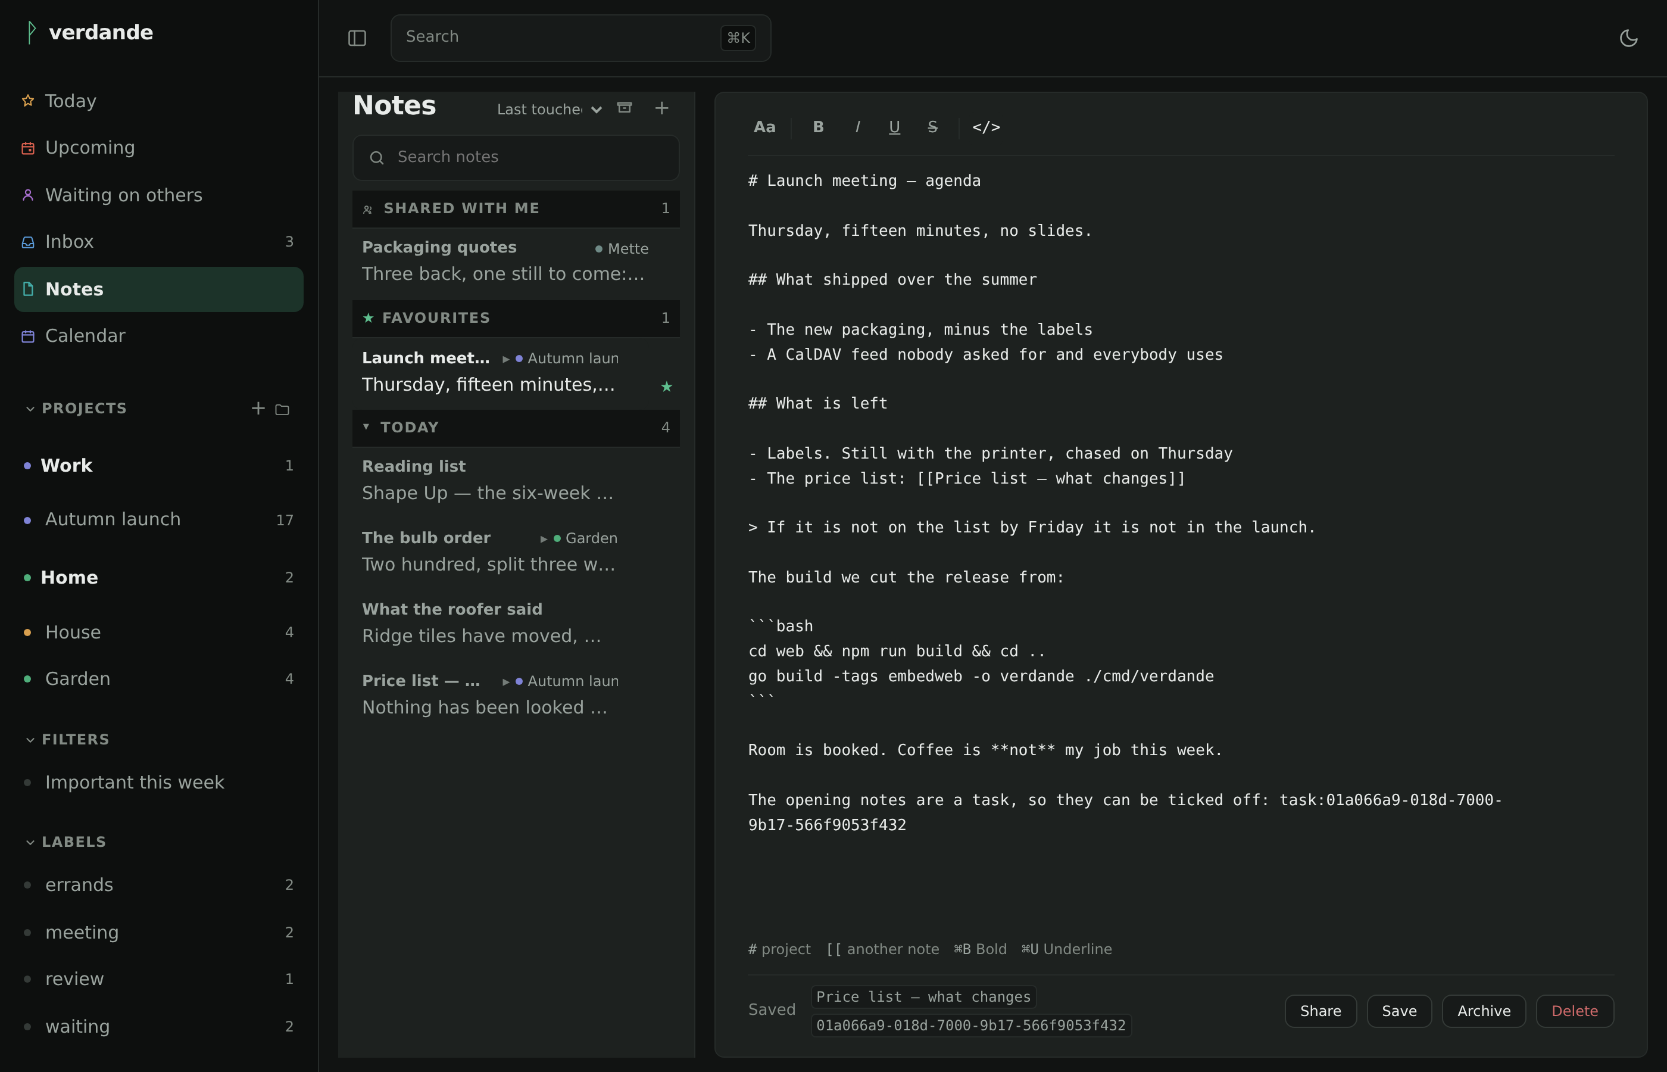The width and height of the screenshot is (1667, 1072).
Task: Click the Share button
Action: [1320, 1011]
